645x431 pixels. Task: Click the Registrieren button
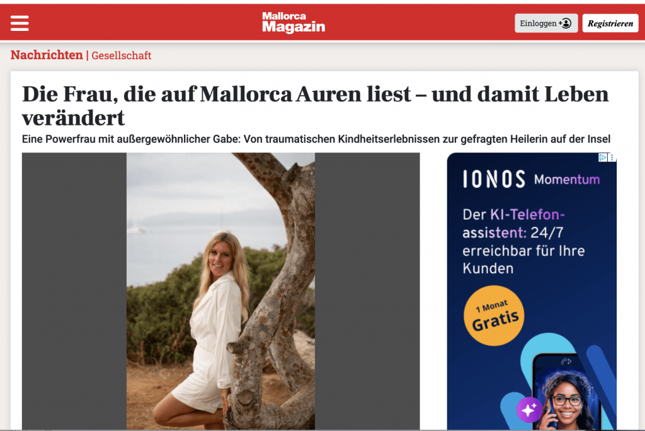click(610, 23)
